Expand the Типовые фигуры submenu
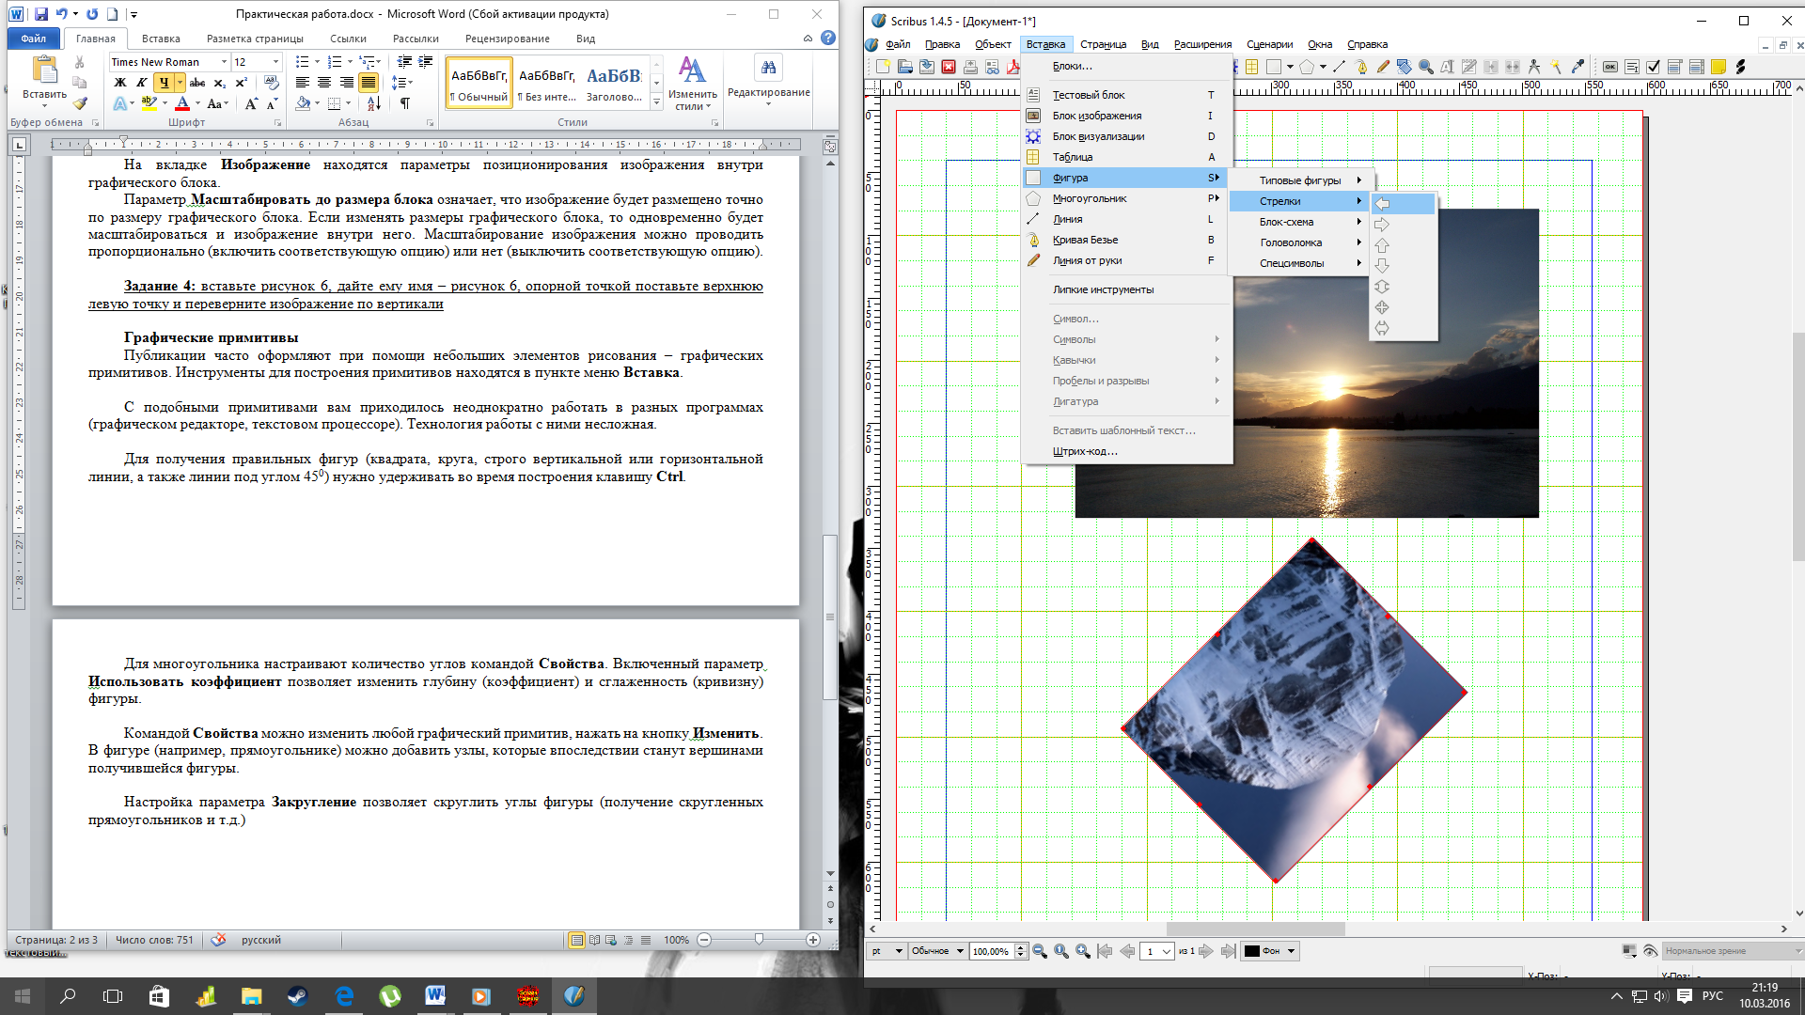Screen dimensions: 1805x1015 point(1300,180)
